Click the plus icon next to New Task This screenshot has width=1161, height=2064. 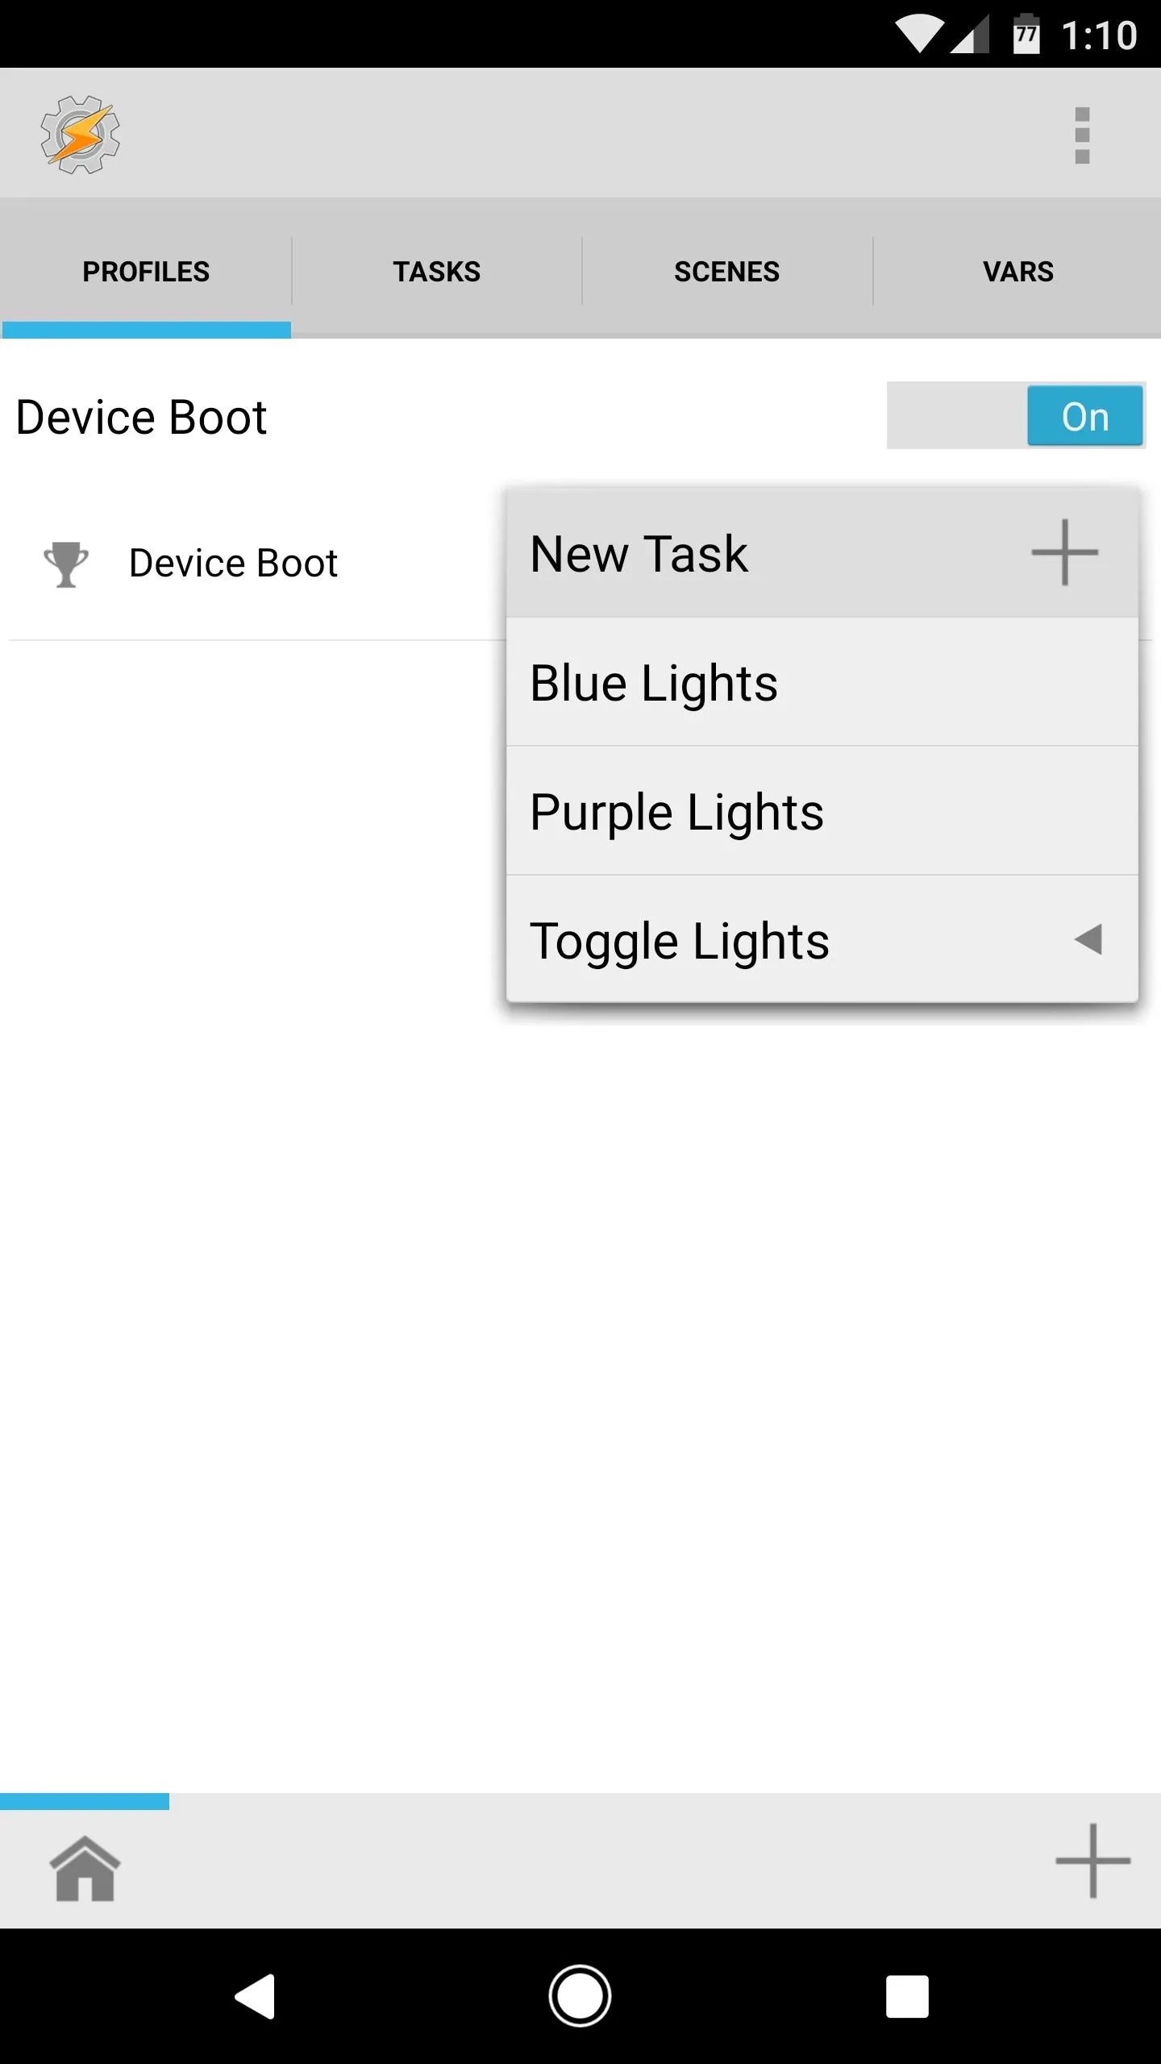1064,552
